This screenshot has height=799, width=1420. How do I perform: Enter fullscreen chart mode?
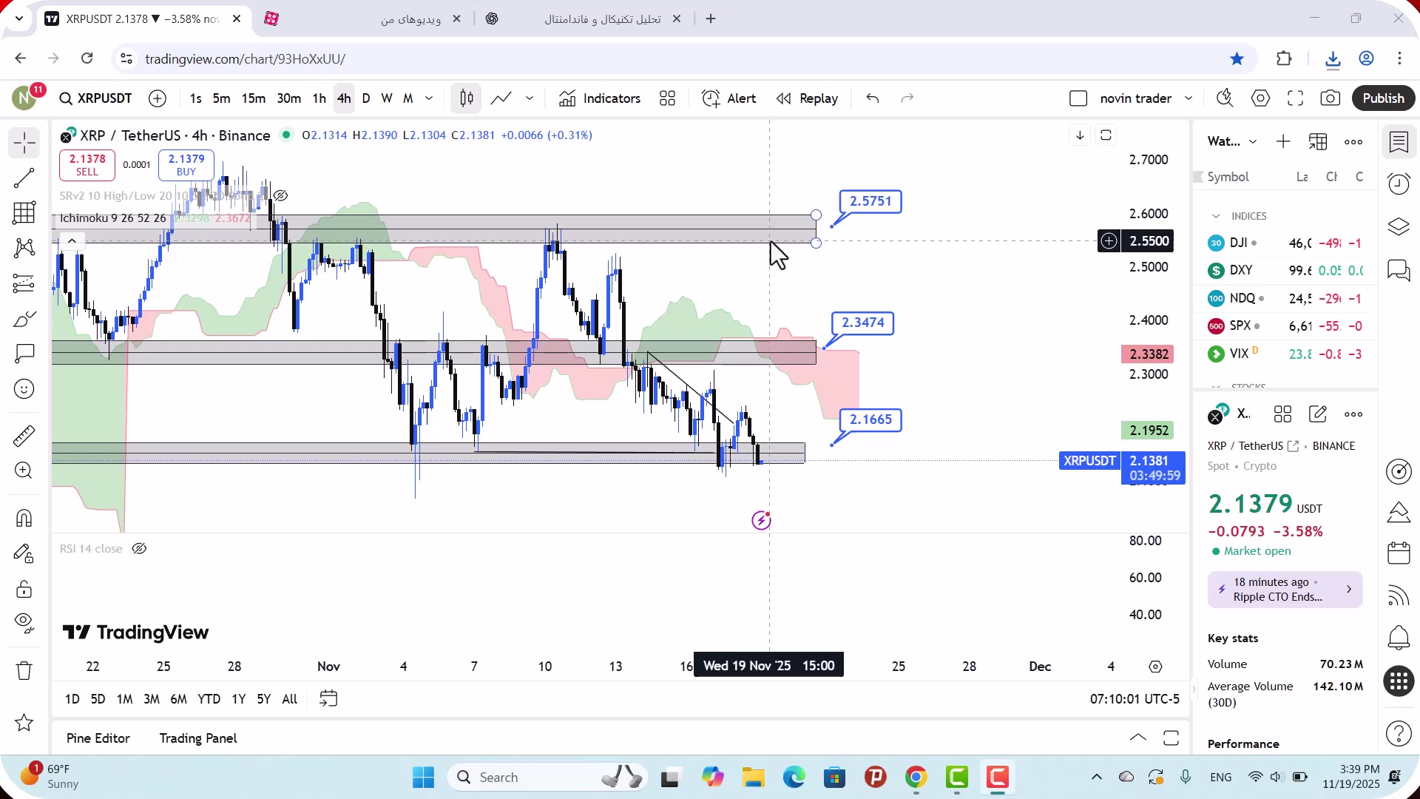point(1295,98)
